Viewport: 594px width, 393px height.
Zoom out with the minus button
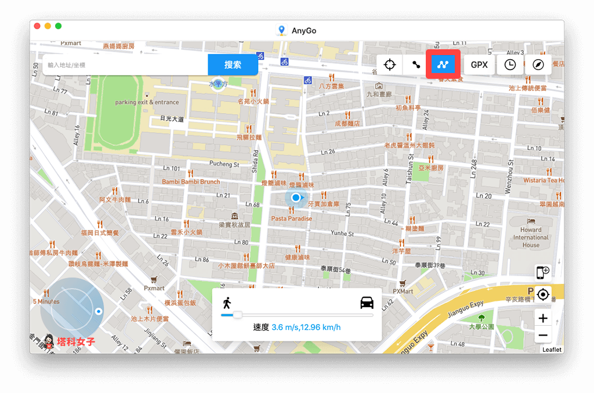pos(543,335)
